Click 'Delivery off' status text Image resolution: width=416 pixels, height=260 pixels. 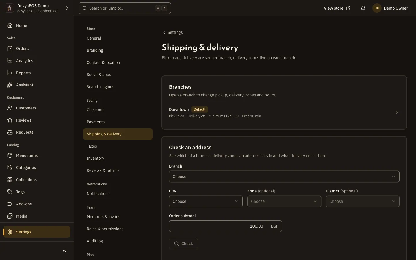coord(196,116)
